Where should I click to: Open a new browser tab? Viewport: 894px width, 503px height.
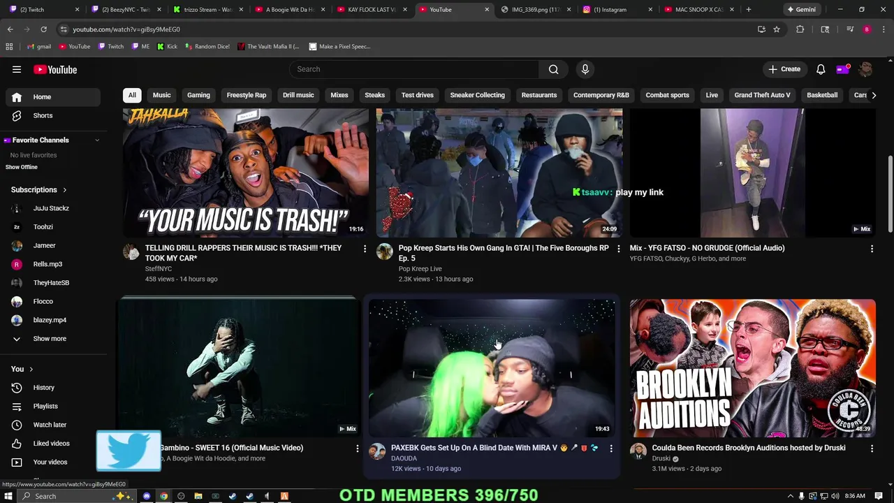pyautogui.click(x=748, y=10)
